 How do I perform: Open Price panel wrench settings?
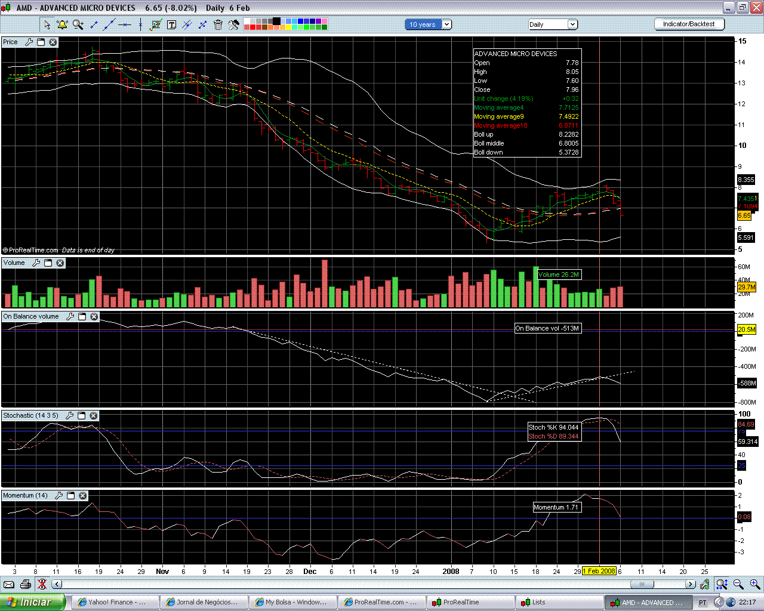28,42
